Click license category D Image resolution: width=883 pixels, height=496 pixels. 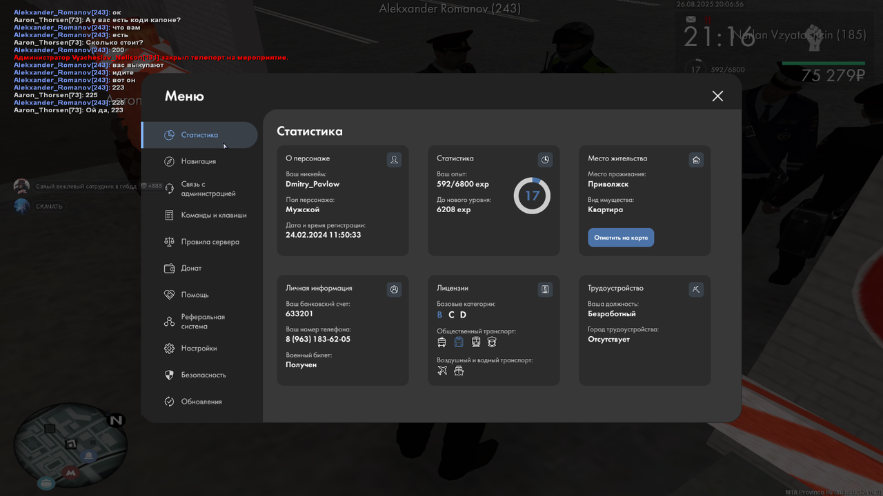coord(463,315)
